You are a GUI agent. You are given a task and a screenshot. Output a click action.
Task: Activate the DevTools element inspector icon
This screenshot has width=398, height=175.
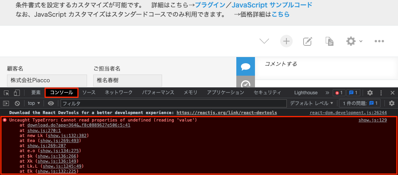[x=7, y=93]
